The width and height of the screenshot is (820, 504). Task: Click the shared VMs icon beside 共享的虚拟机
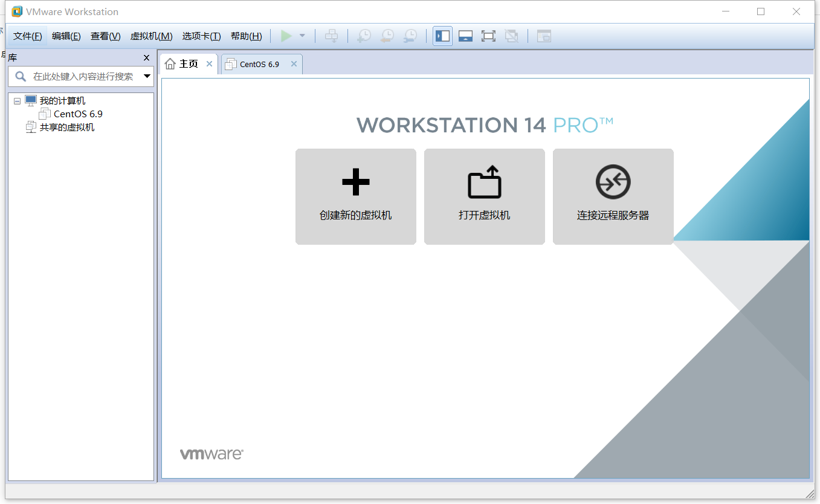coord(31,128)
